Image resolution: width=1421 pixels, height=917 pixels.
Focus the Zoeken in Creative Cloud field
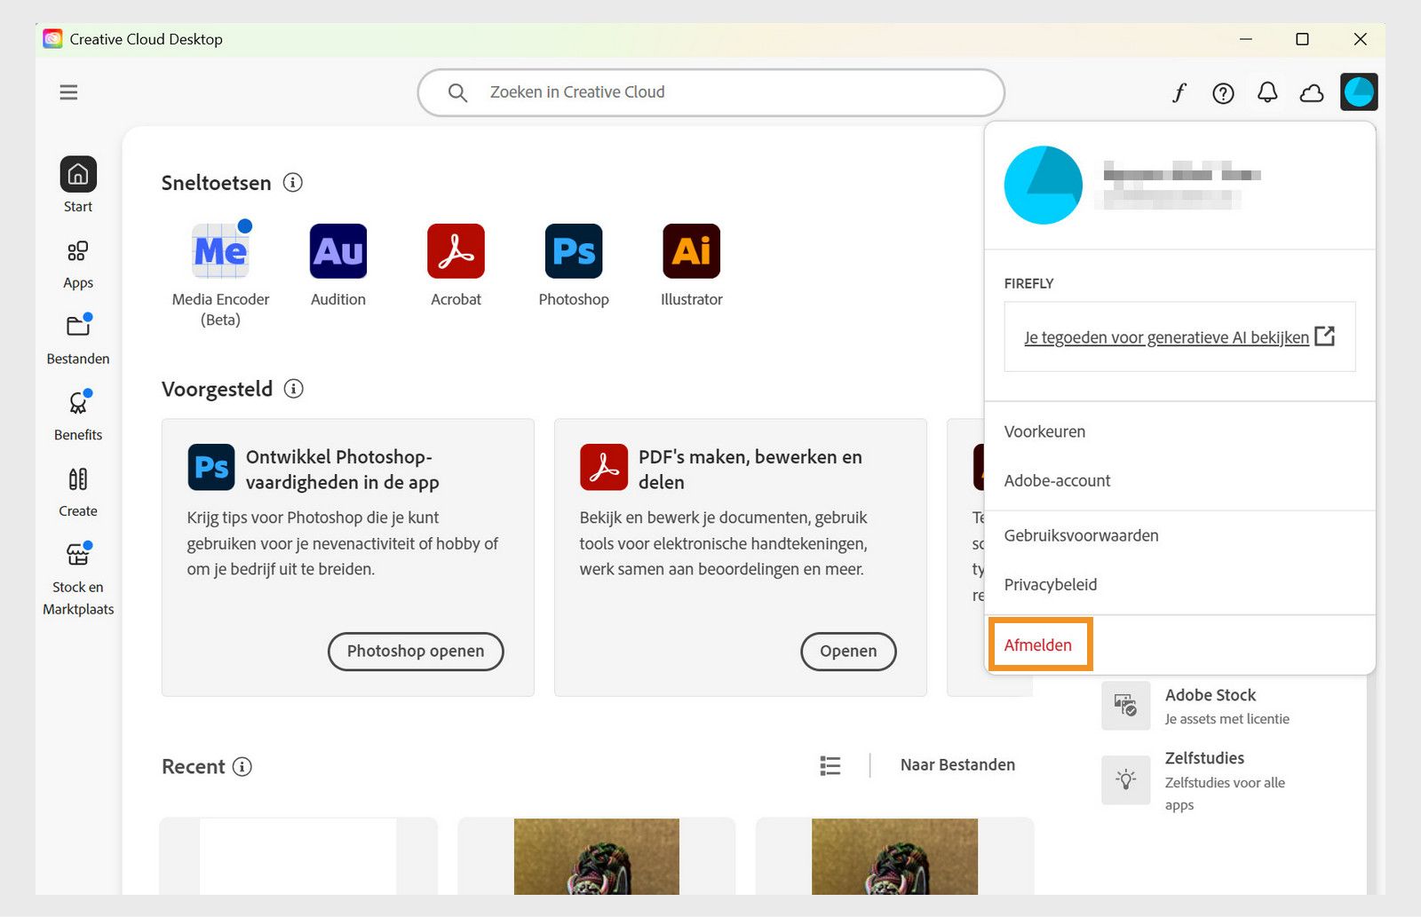click(710, 92)
